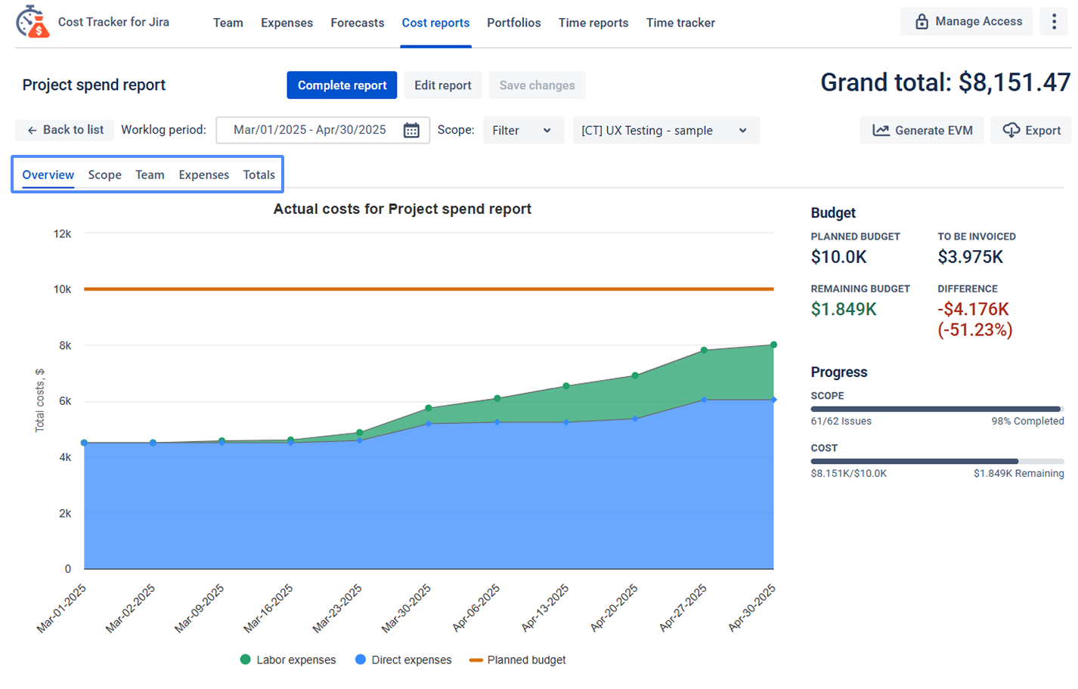Switch to the Totals tab
Image resolution: width=1078 pixels, height=689 pixels.
click(259, 175)
